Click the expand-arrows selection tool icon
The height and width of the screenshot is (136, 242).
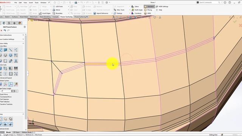(16, 74)
